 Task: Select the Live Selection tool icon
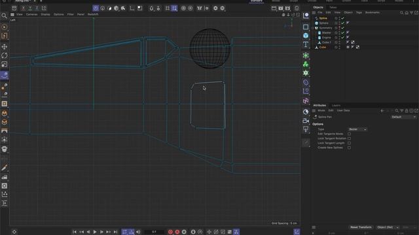click(5, 27)
